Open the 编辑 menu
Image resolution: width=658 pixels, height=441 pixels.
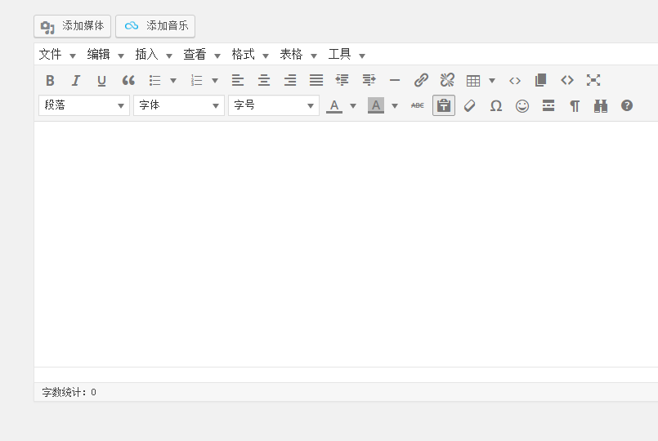pyautogui.click(x=105, y=55)
